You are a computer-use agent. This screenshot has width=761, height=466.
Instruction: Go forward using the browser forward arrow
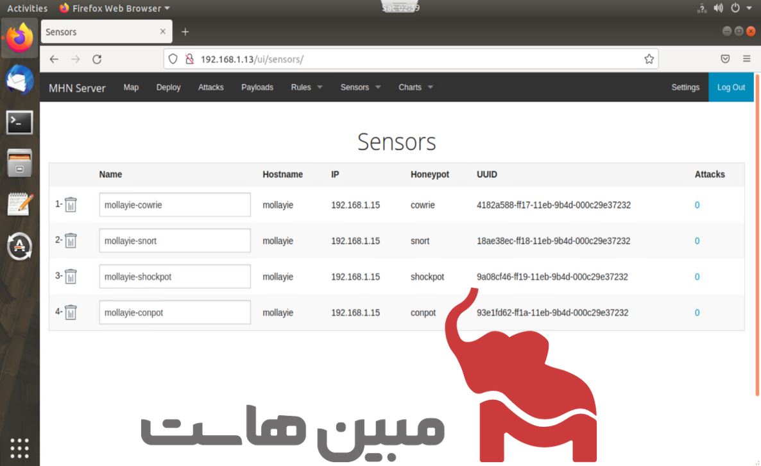[x=75, y=59]
